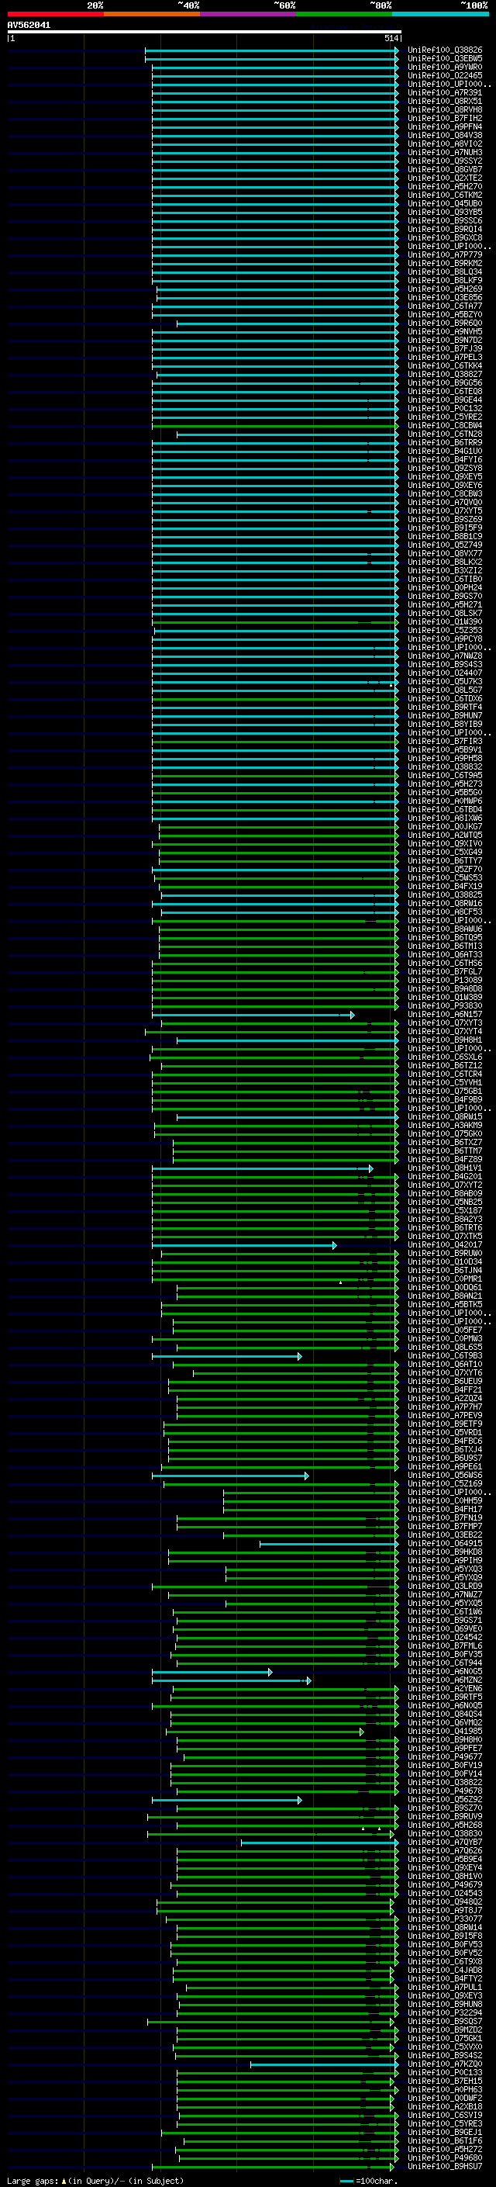This screenshot has height=2187, width=496.
Task: Select hit UniRef100_A6N157
Action: pyautogui.click(x=444, y=1014)
